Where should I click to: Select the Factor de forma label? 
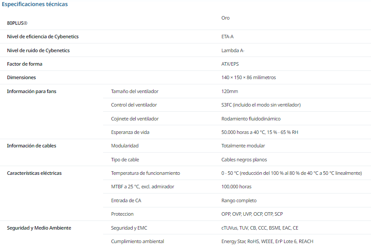click(x=25, y=64)
